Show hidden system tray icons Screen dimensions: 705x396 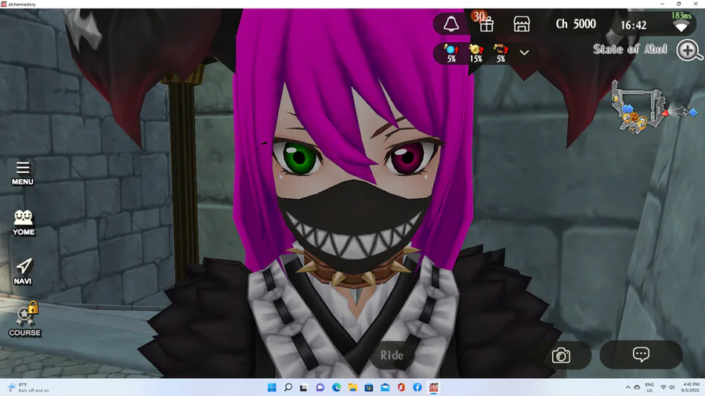tap(627, 387)
